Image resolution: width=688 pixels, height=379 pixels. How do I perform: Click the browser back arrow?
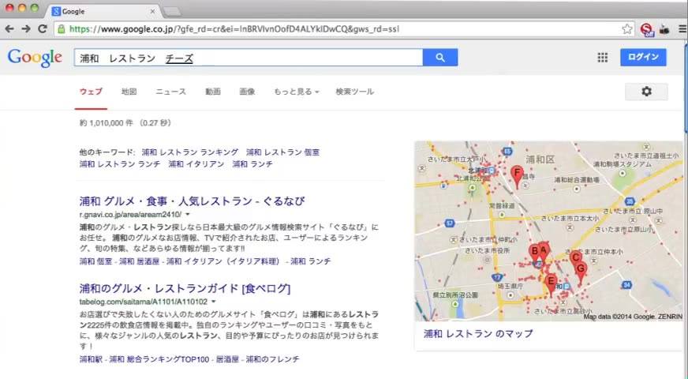point(9,29)
